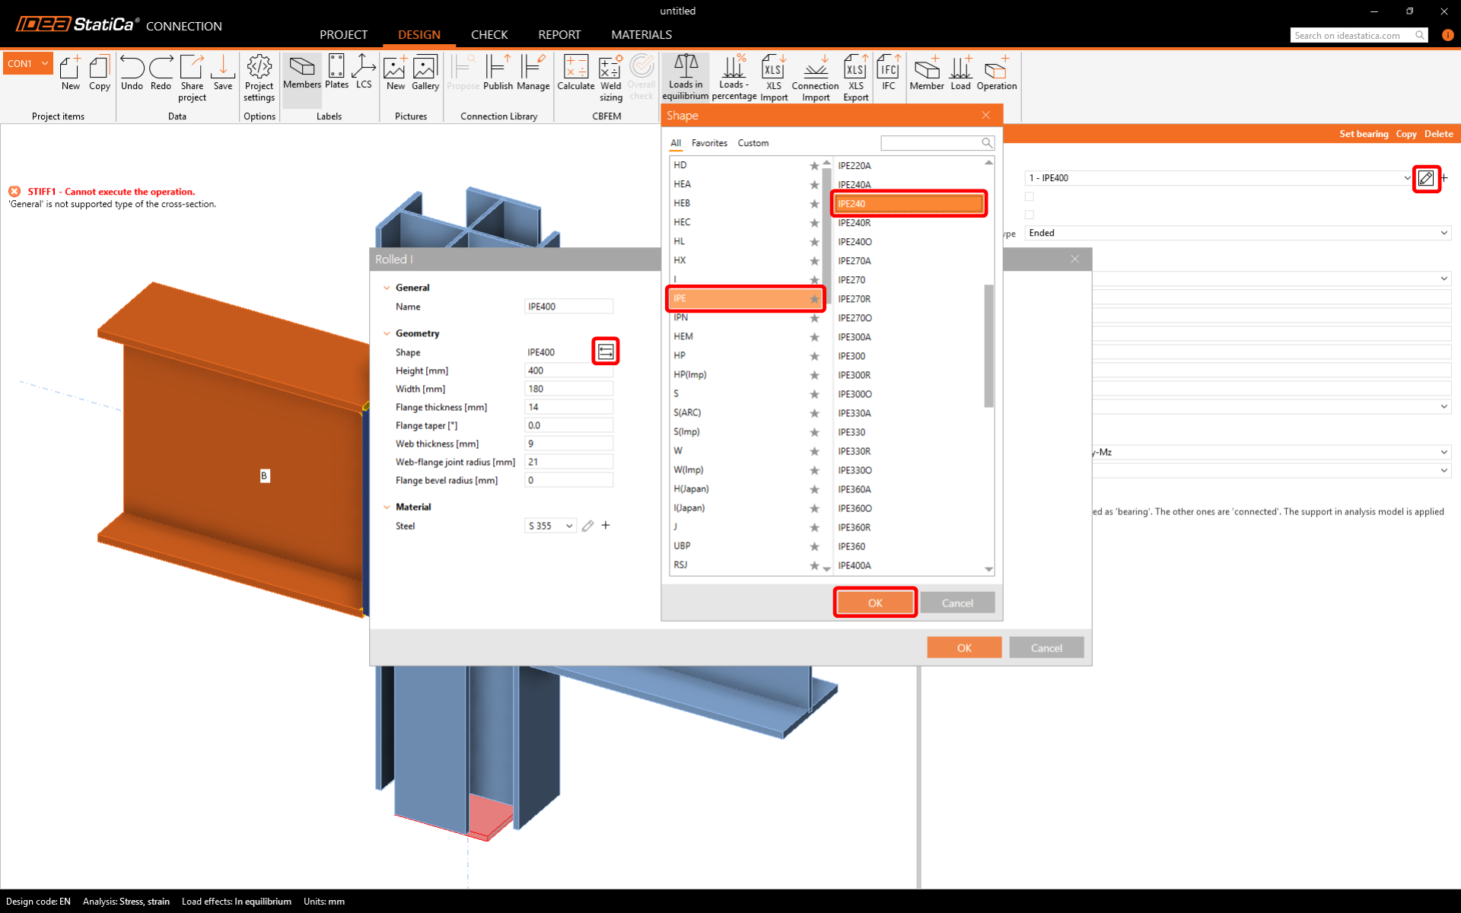Collapse the Geometry section
Image resolution: width=1461 pixels, height=913 pixels.
387,333
